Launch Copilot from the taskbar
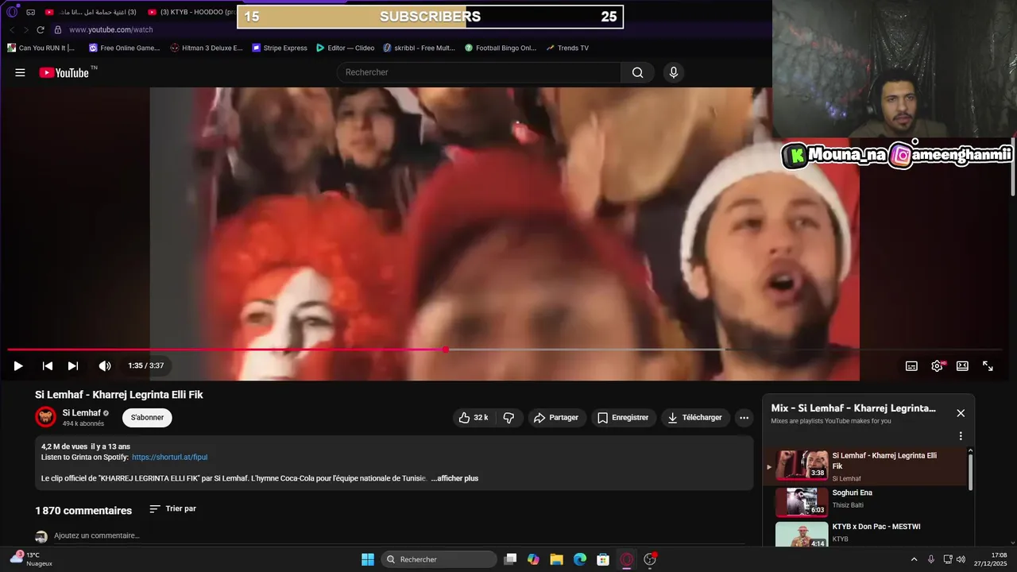1017x572 pixels. coord(533,559)
